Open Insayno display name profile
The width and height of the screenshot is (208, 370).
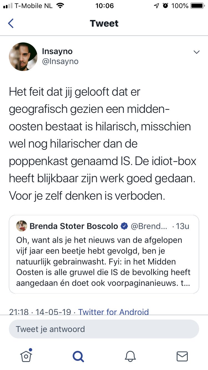pos(57,51)
